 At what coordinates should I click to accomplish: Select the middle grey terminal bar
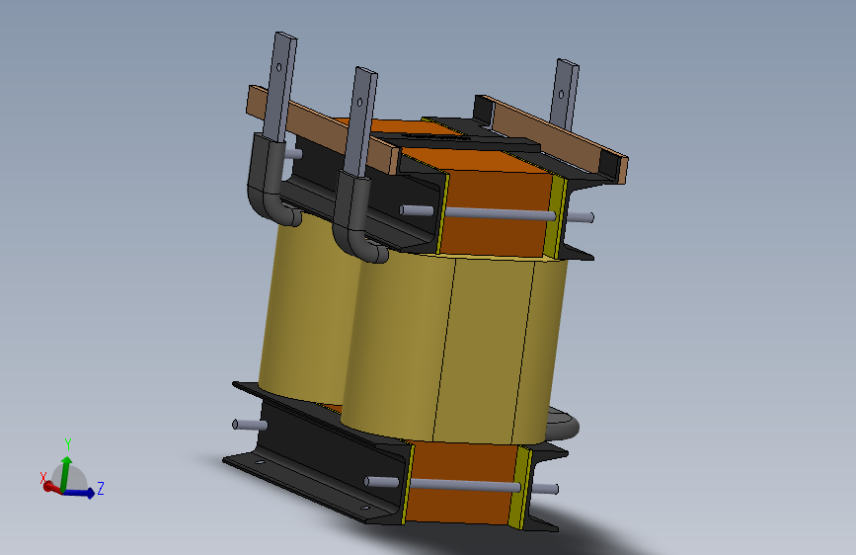[360, 122]
